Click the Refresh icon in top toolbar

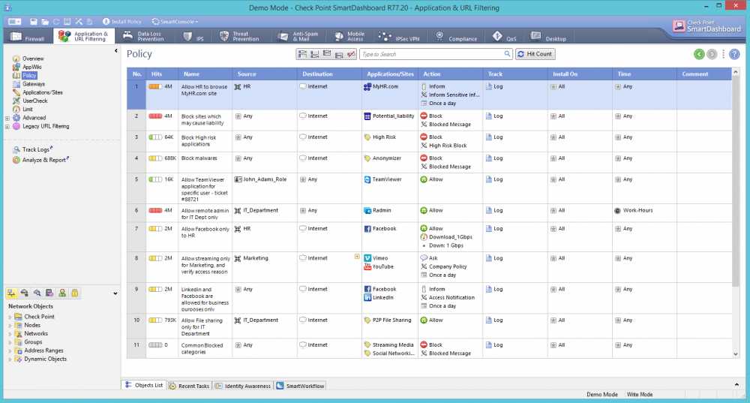click(56, 22)
